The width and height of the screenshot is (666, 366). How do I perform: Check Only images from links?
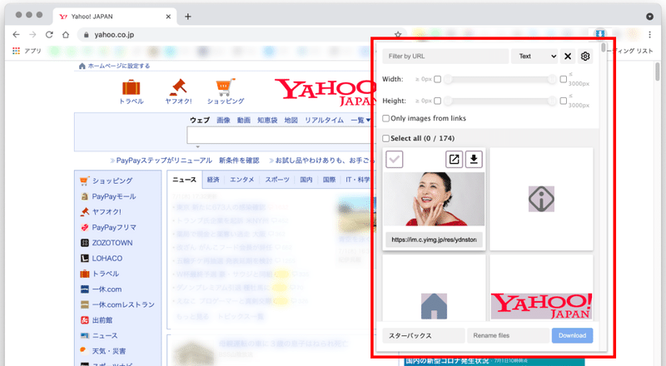click(385, 118)
